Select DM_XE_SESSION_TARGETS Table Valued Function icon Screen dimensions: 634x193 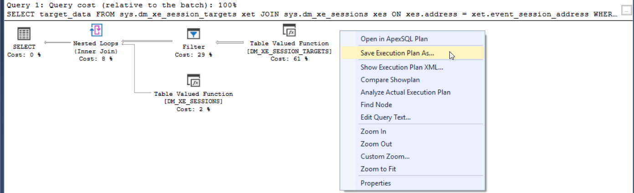click(x=289, y=31)
